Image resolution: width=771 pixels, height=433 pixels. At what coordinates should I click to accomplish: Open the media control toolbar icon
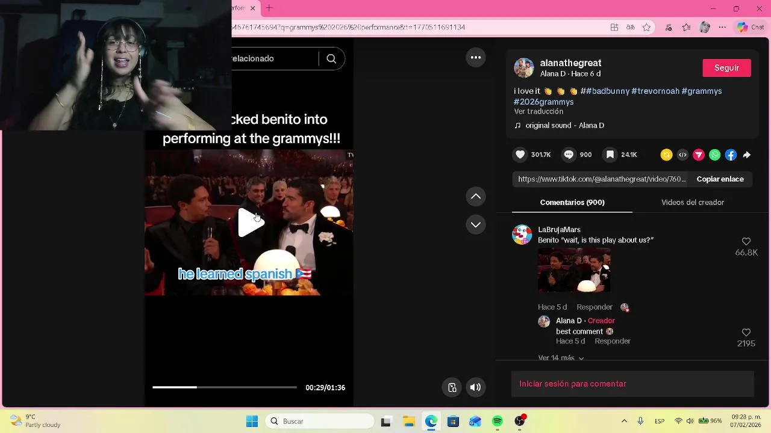tap(669, 27)
